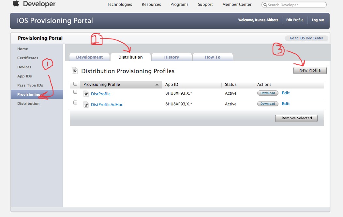The image size is (343, 217).
Task: Click the Status column header
Action: point(231,85)
